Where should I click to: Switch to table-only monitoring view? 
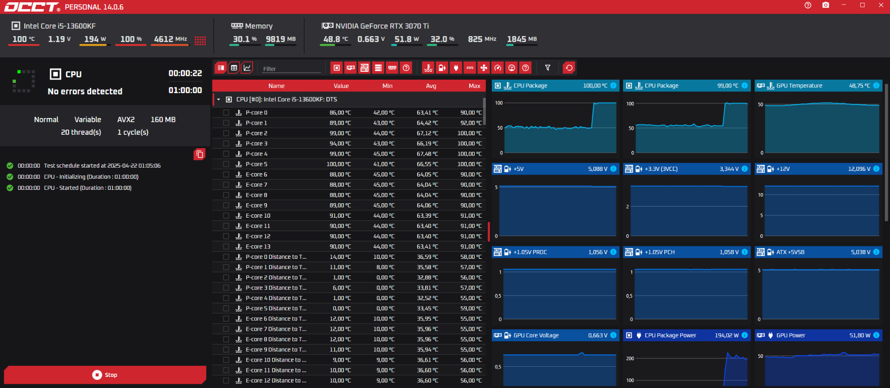coord(234,68)
